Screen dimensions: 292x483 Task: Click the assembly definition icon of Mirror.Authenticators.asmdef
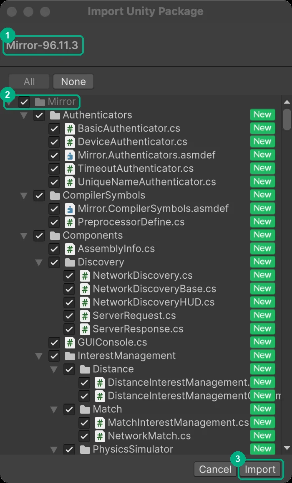click(x=70, y=155)
